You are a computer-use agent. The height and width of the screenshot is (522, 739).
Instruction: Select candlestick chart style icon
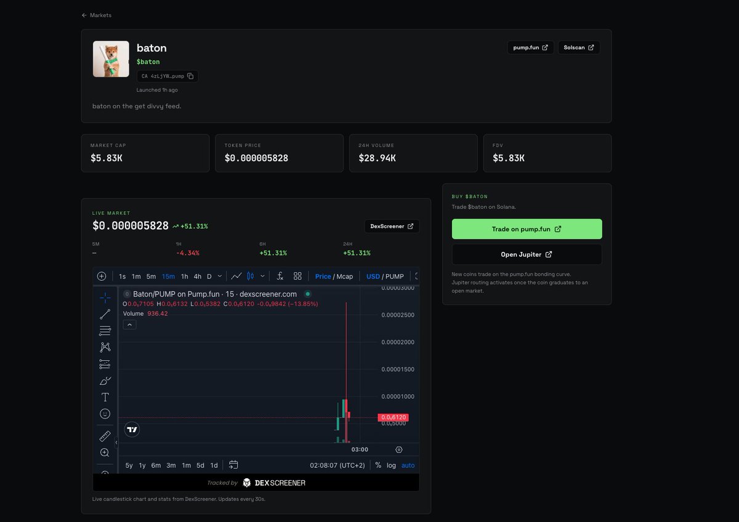pos(251,276)
